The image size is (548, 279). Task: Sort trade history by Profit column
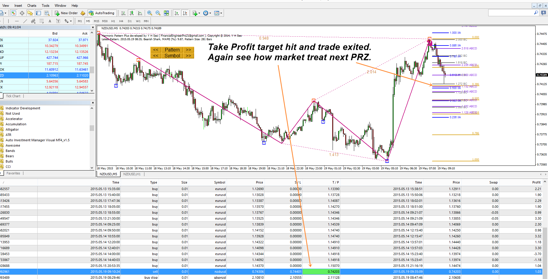tap(536, 182)
